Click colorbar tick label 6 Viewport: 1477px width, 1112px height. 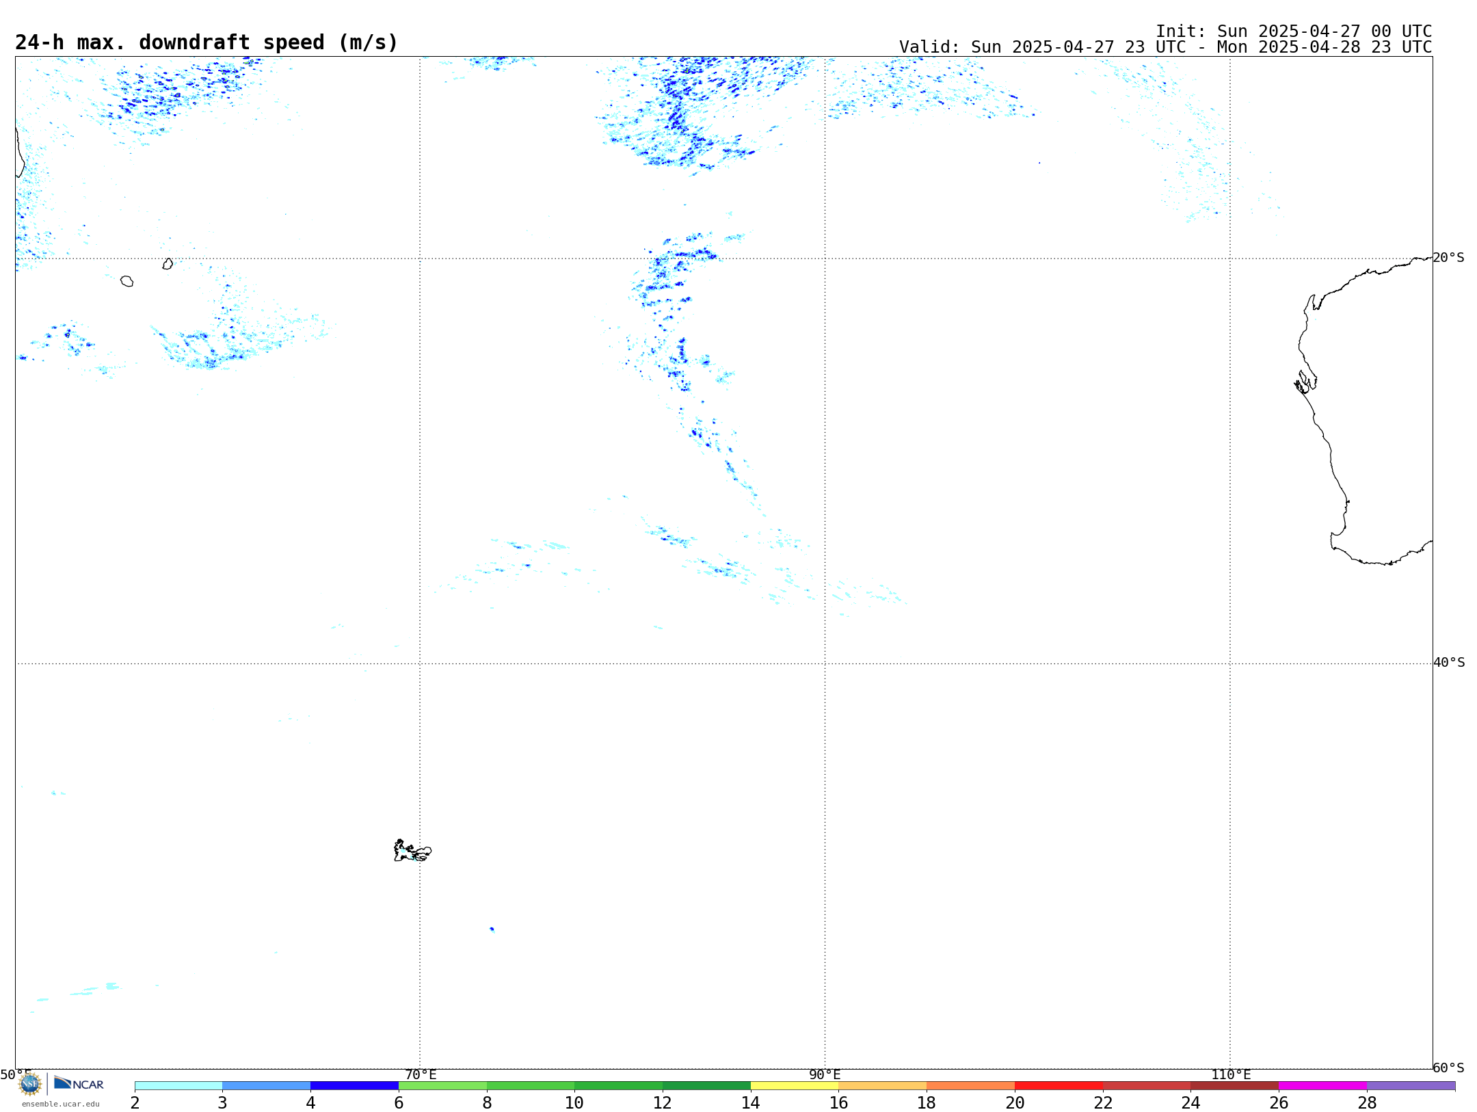[399, 1103]
